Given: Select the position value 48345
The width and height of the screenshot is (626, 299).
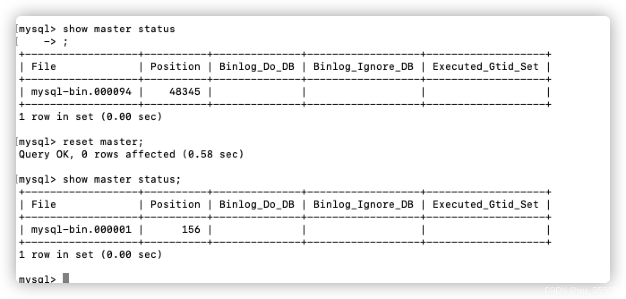Looking at the screenshot, I should click(184, 92).
